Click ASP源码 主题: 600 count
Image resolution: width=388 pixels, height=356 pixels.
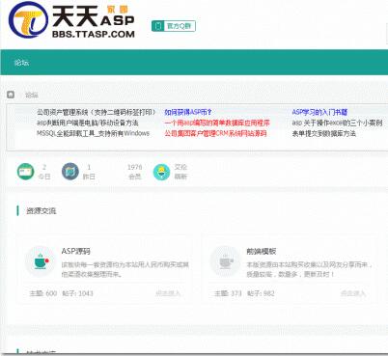click(43, 293)
